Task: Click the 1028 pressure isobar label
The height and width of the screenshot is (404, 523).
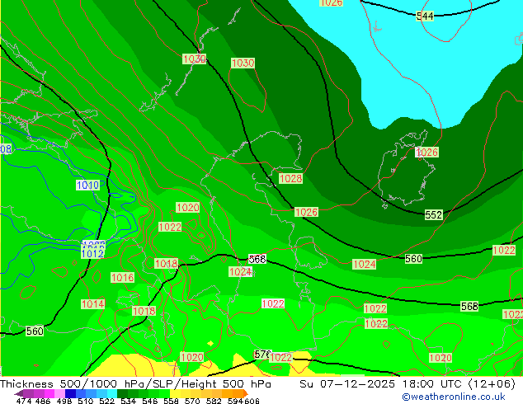Action: 290,178
